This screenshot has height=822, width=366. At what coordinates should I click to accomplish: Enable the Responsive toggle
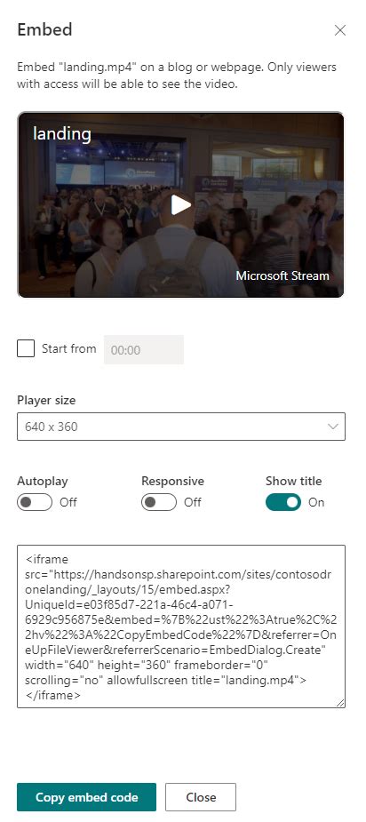[x=159, y=502]
